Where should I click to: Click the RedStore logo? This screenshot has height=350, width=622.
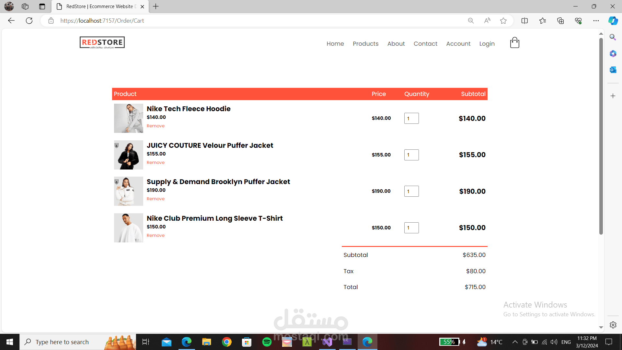pos(102,42)
